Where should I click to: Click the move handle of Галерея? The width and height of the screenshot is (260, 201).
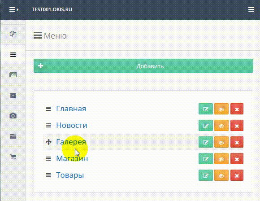[x=48, y=142]
